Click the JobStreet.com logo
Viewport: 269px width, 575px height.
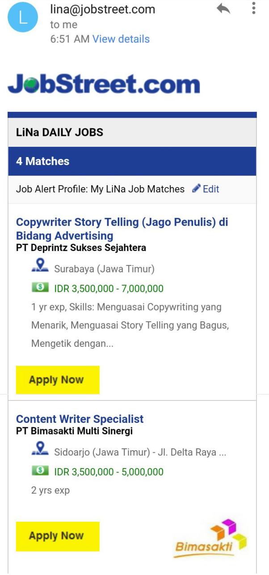[104, 85]
